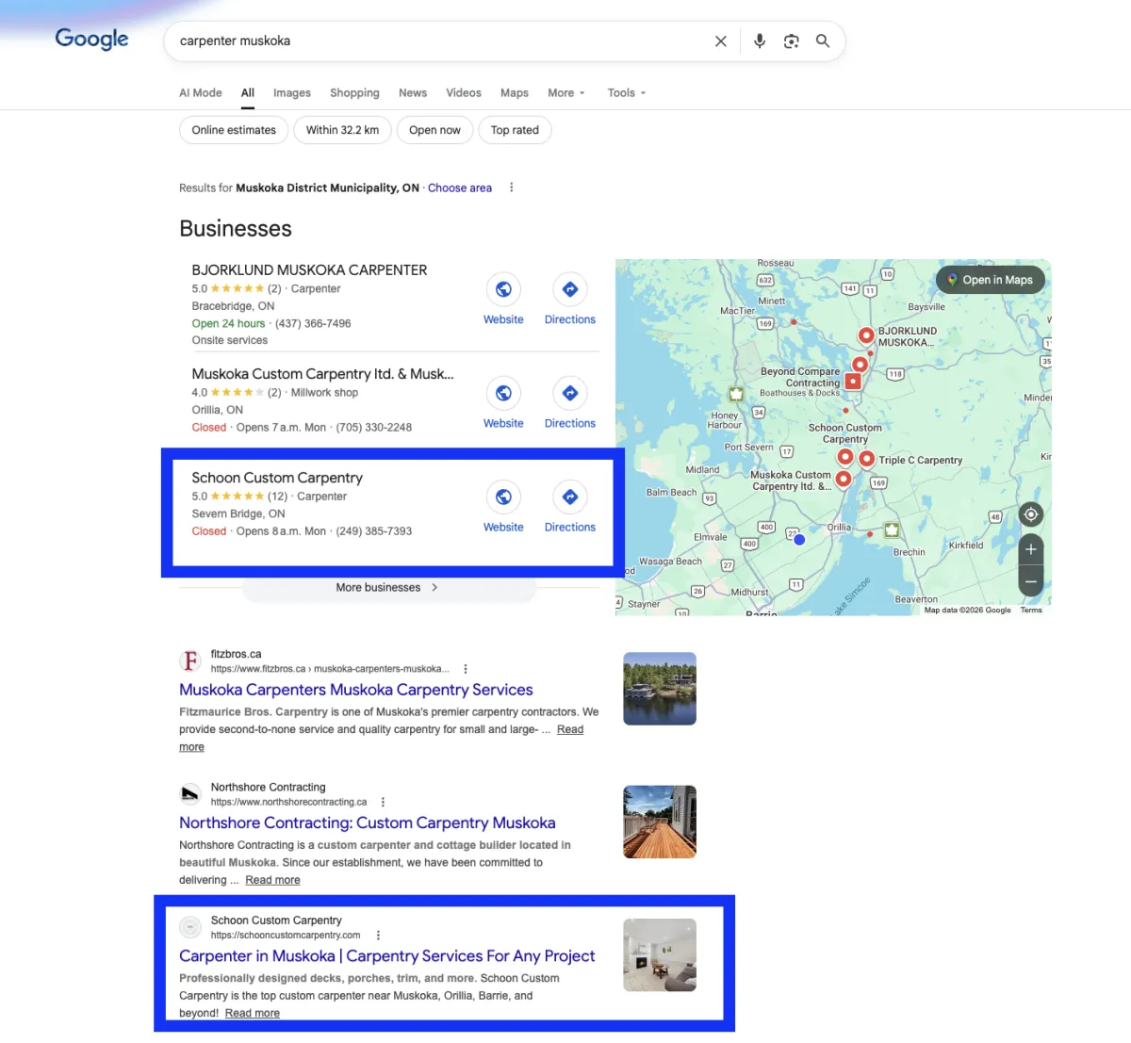Open the Northshore Contracting result three-dot menu
Image resolution: width=1131 pixels, height=1043 pixels.
pos(383,802)
